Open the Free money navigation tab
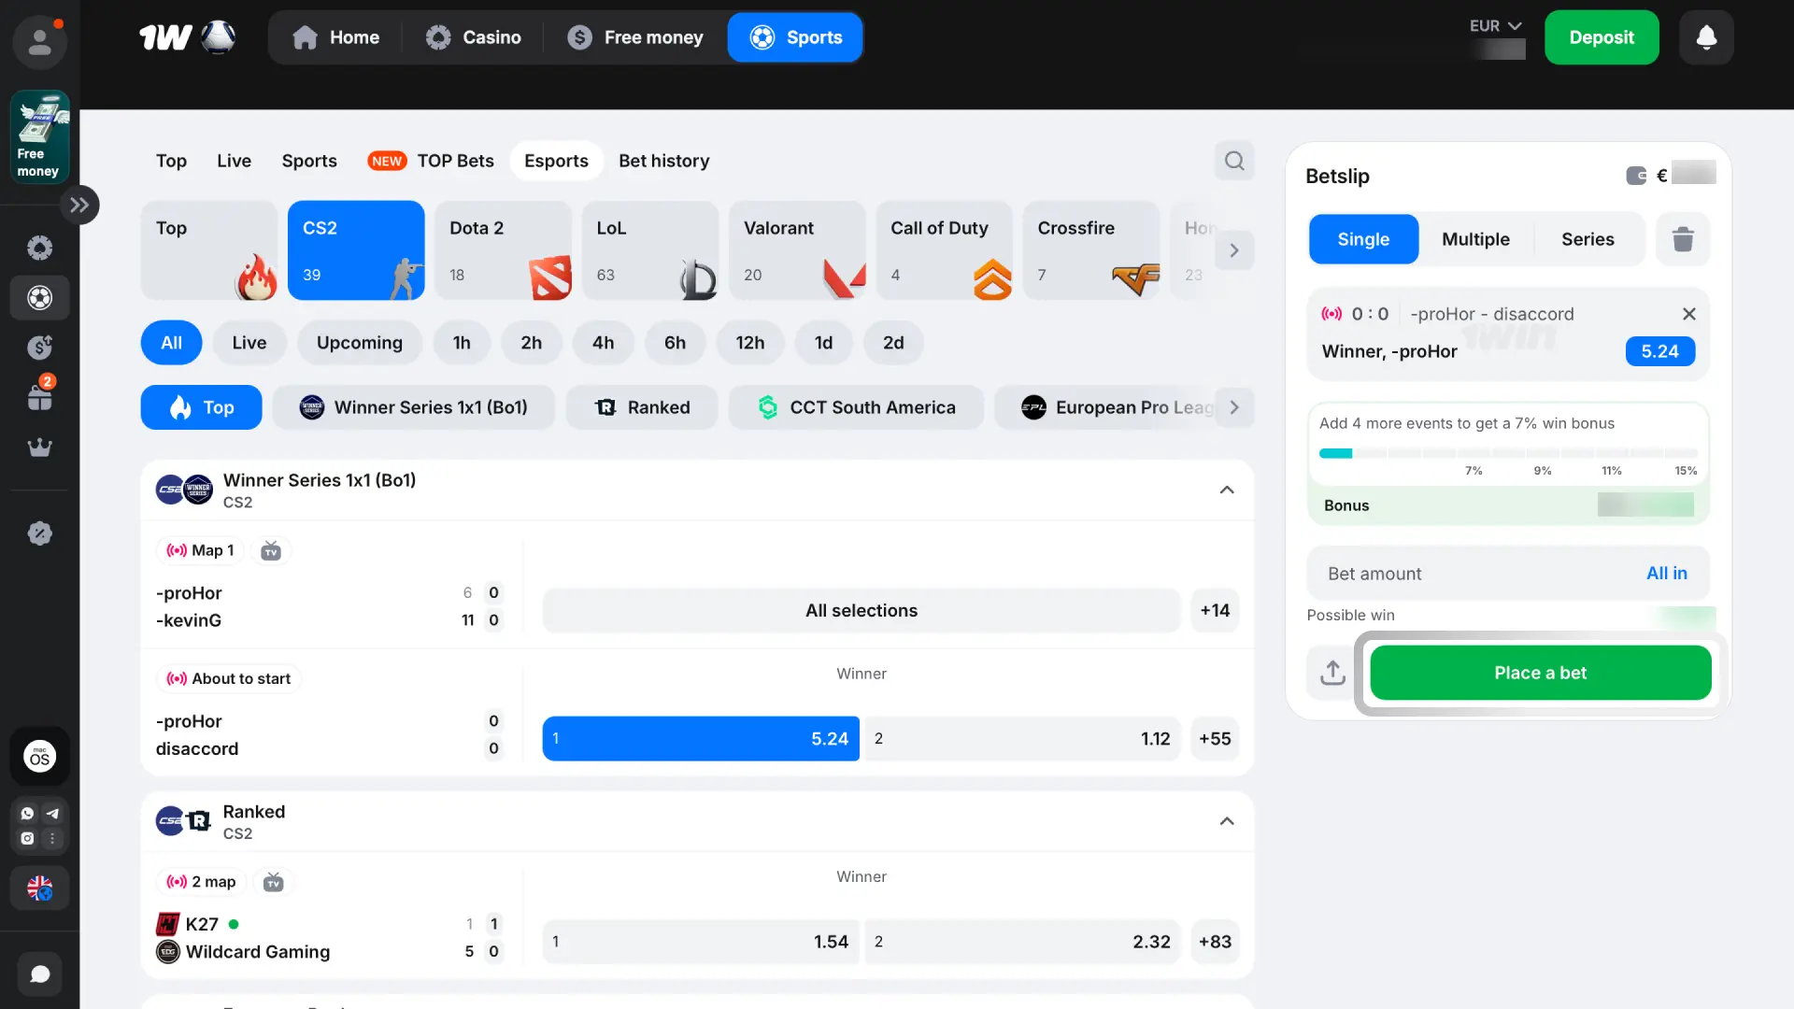The width and height of the screenshot is (1794, 1009). click(x=635, y=37)
